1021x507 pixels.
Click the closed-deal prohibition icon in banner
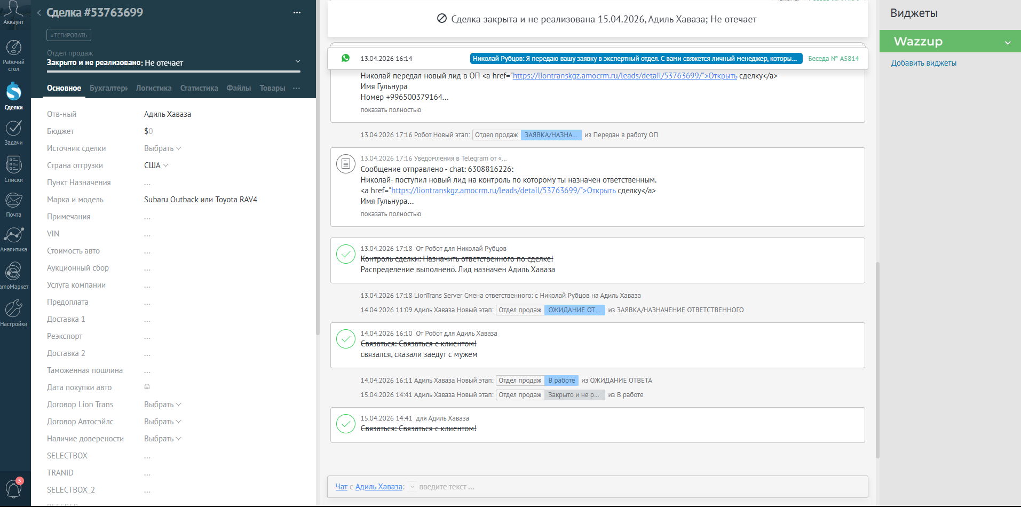(442, 19)
